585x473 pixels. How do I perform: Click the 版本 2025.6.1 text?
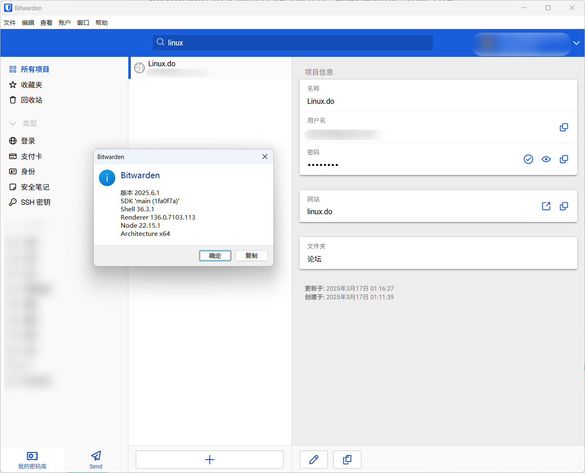tap(140, 193)
